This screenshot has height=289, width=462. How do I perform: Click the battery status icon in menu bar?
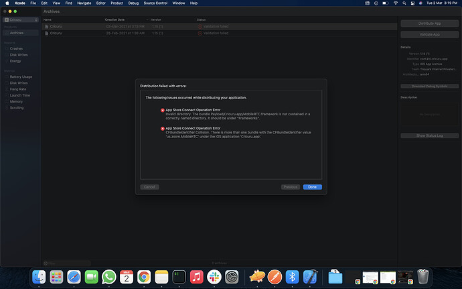[x=386, y=3]
